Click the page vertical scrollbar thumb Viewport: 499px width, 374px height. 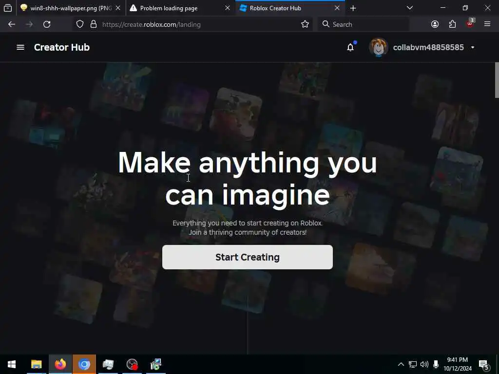pos(497,80)
